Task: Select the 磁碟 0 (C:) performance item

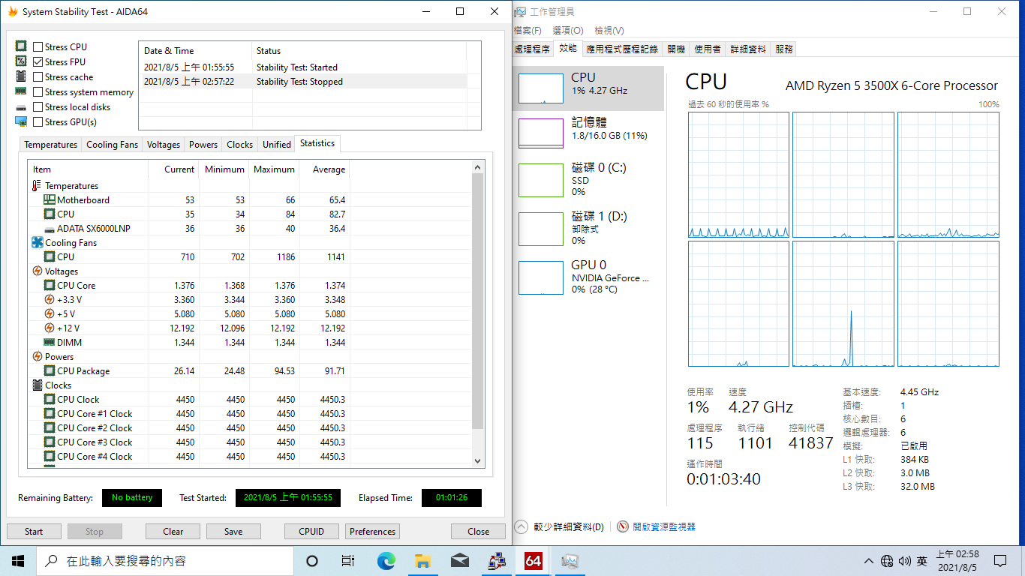Action: coord(590,180)
